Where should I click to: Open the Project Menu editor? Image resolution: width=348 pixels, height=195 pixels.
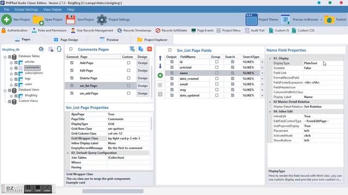tap(228, 30)
